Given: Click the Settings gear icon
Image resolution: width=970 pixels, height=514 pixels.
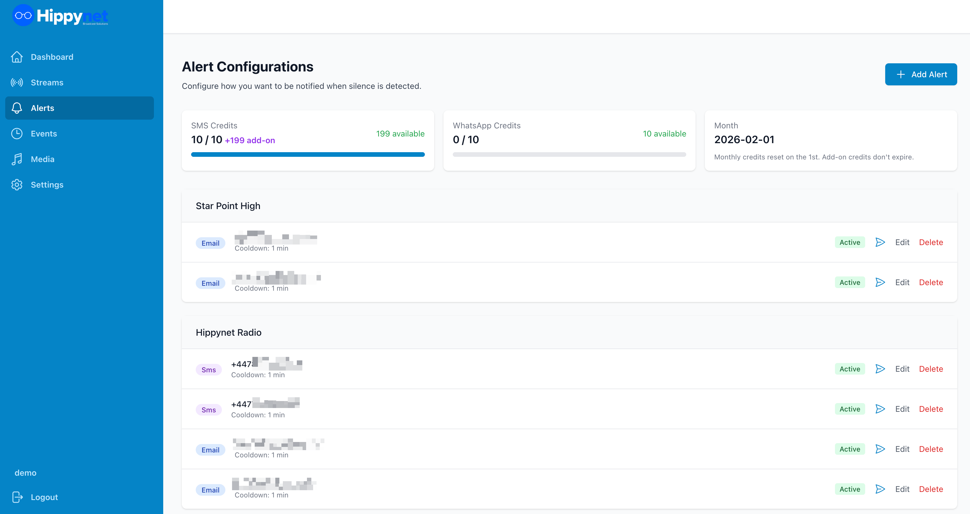Looking at the screenshot, I should point(17,185).
